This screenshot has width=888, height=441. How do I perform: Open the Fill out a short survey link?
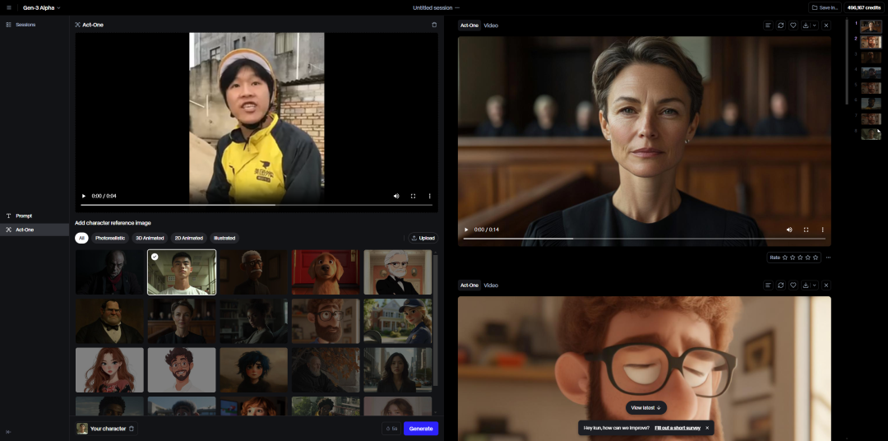tap(678, 428)
